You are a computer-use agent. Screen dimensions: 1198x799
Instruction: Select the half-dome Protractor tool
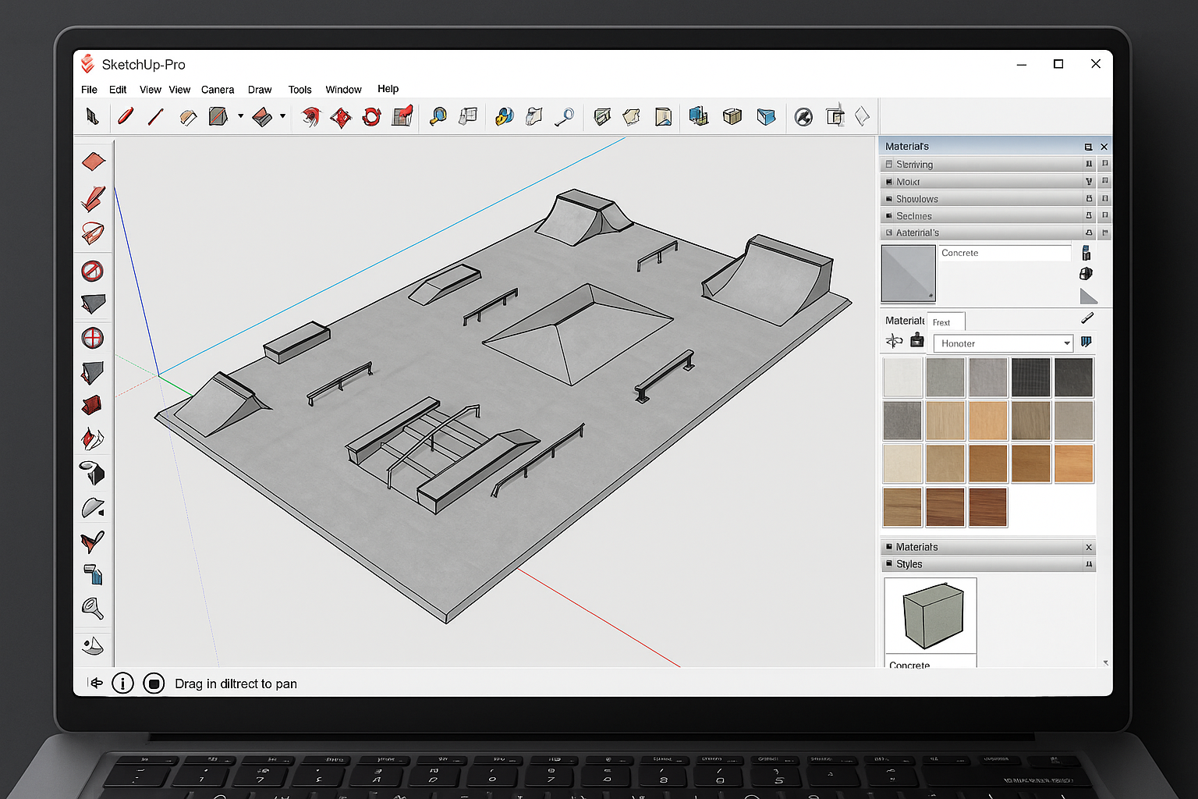pos(94,508)
